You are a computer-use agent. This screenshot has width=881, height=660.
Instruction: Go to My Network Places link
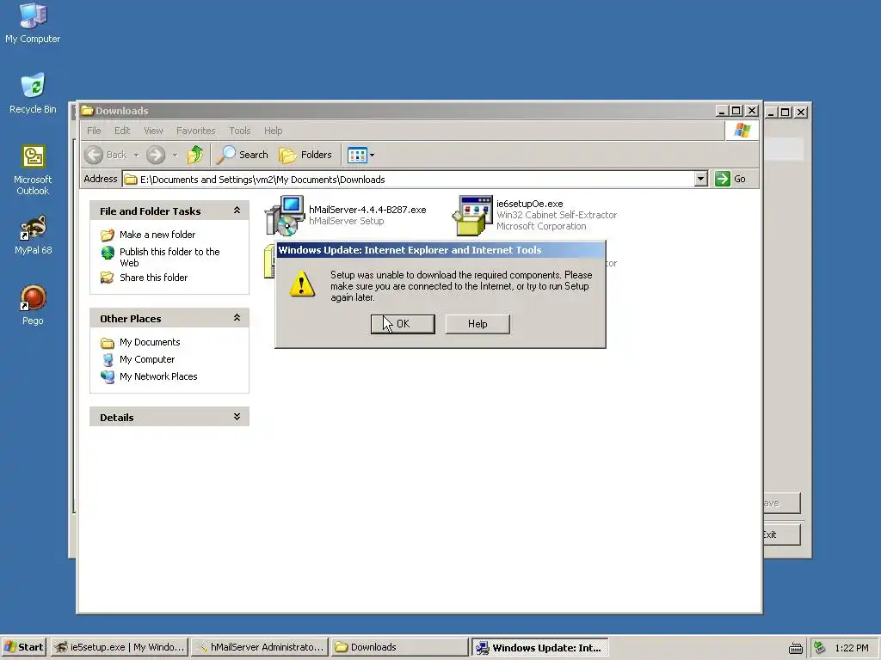pos(158,376)
